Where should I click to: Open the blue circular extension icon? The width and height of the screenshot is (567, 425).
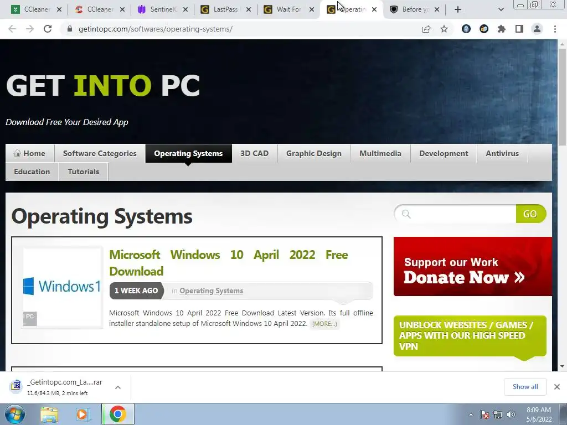(x=466, y=29)
